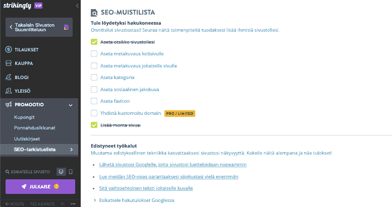Click magnifier icon beside Esikatsele Sivusto
This screenshot has height=207, width=392.
pyautogui.click(x=8, y=172)
